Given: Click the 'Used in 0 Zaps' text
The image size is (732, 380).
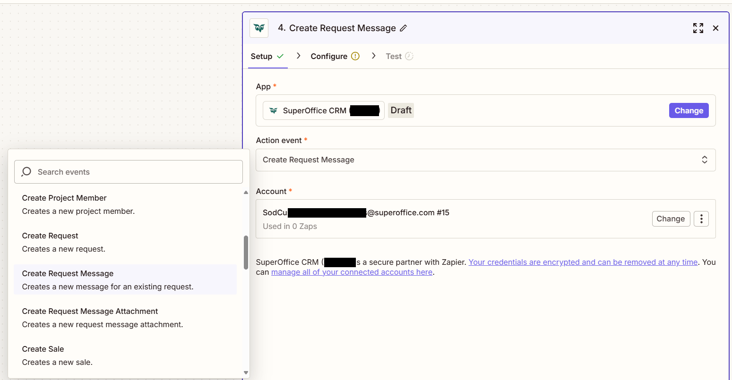Looking at the screenshot, I should click(290, 227).
